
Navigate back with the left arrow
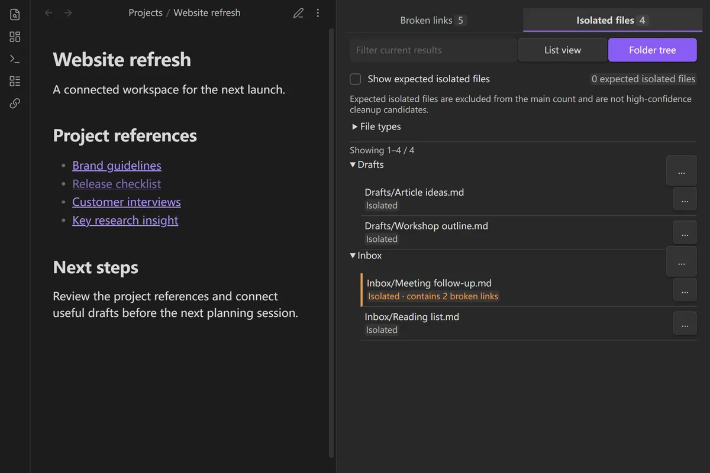pyautogui.click(x=49, y=12)
